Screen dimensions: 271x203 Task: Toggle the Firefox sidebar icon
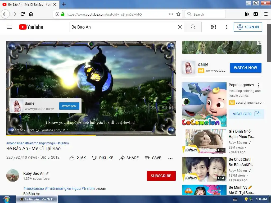pyautogui.click(x=256, y=14)
